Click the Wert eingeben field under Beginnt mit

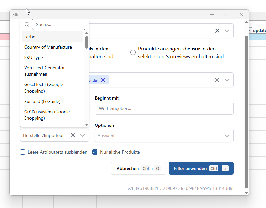click(x=164, y=108)
